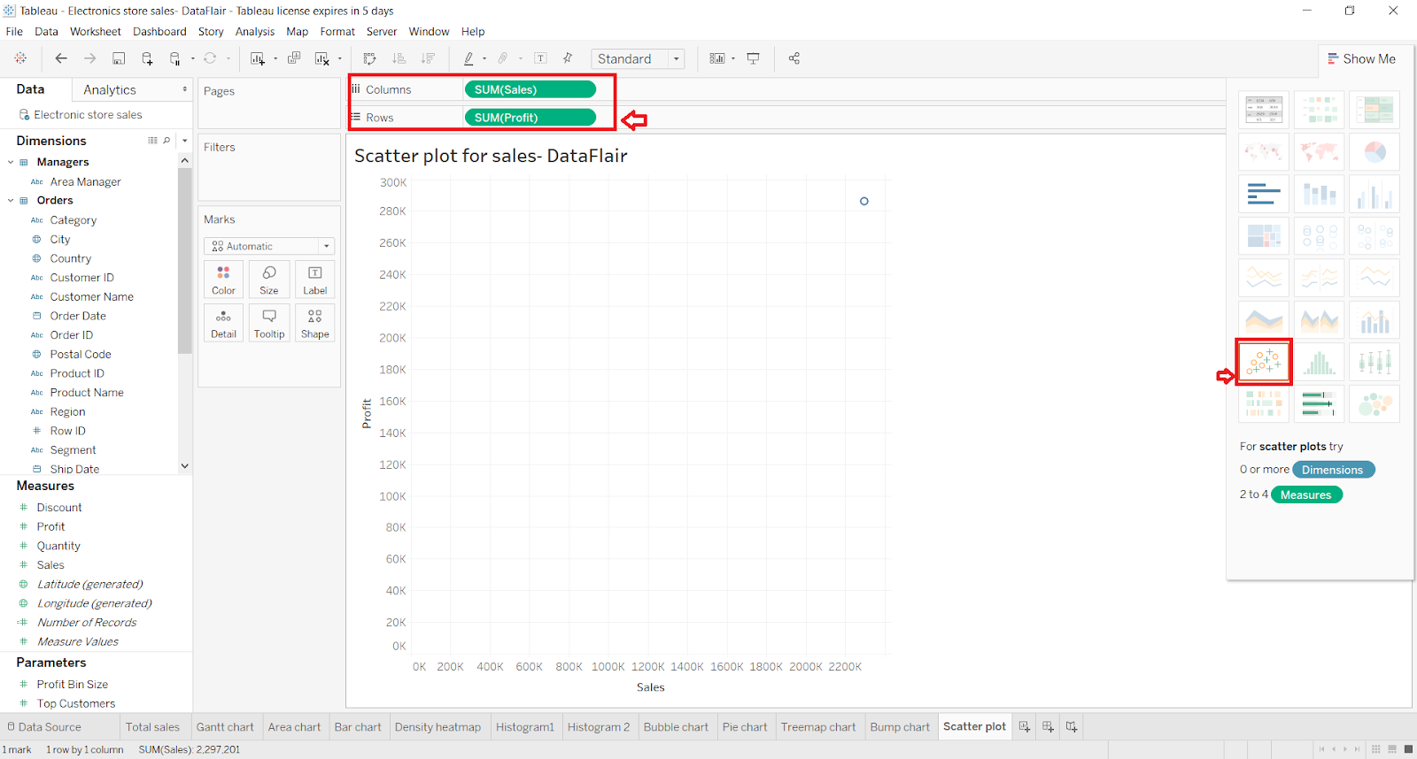Duplicate the current sheet icon

pyautogui.click(x=294, y=58)
